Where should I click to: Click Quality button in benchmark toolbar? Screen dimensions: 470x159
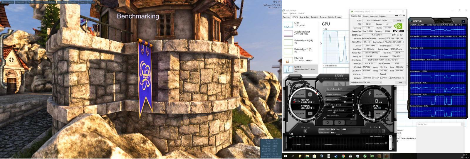73,2
